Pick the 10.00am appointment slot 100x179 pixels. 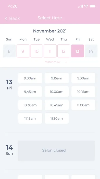(x=57, y=92)
